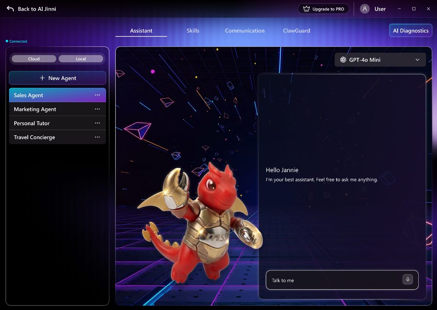
Task: Select the Cloud mode toggle
Action: 34,59
